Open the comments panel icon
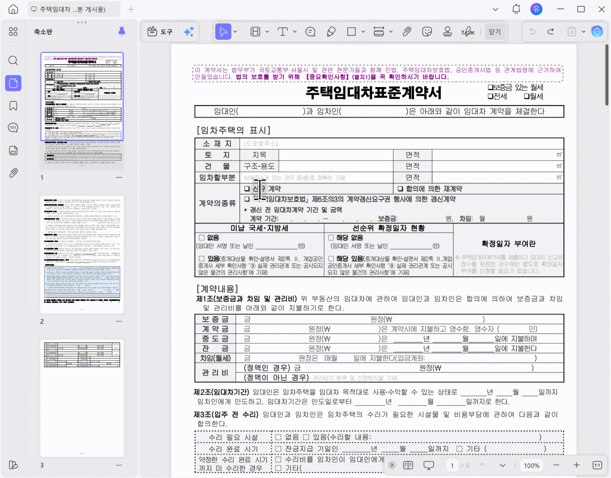This screenshot has height=478, width=611. (x=13, y=128)
